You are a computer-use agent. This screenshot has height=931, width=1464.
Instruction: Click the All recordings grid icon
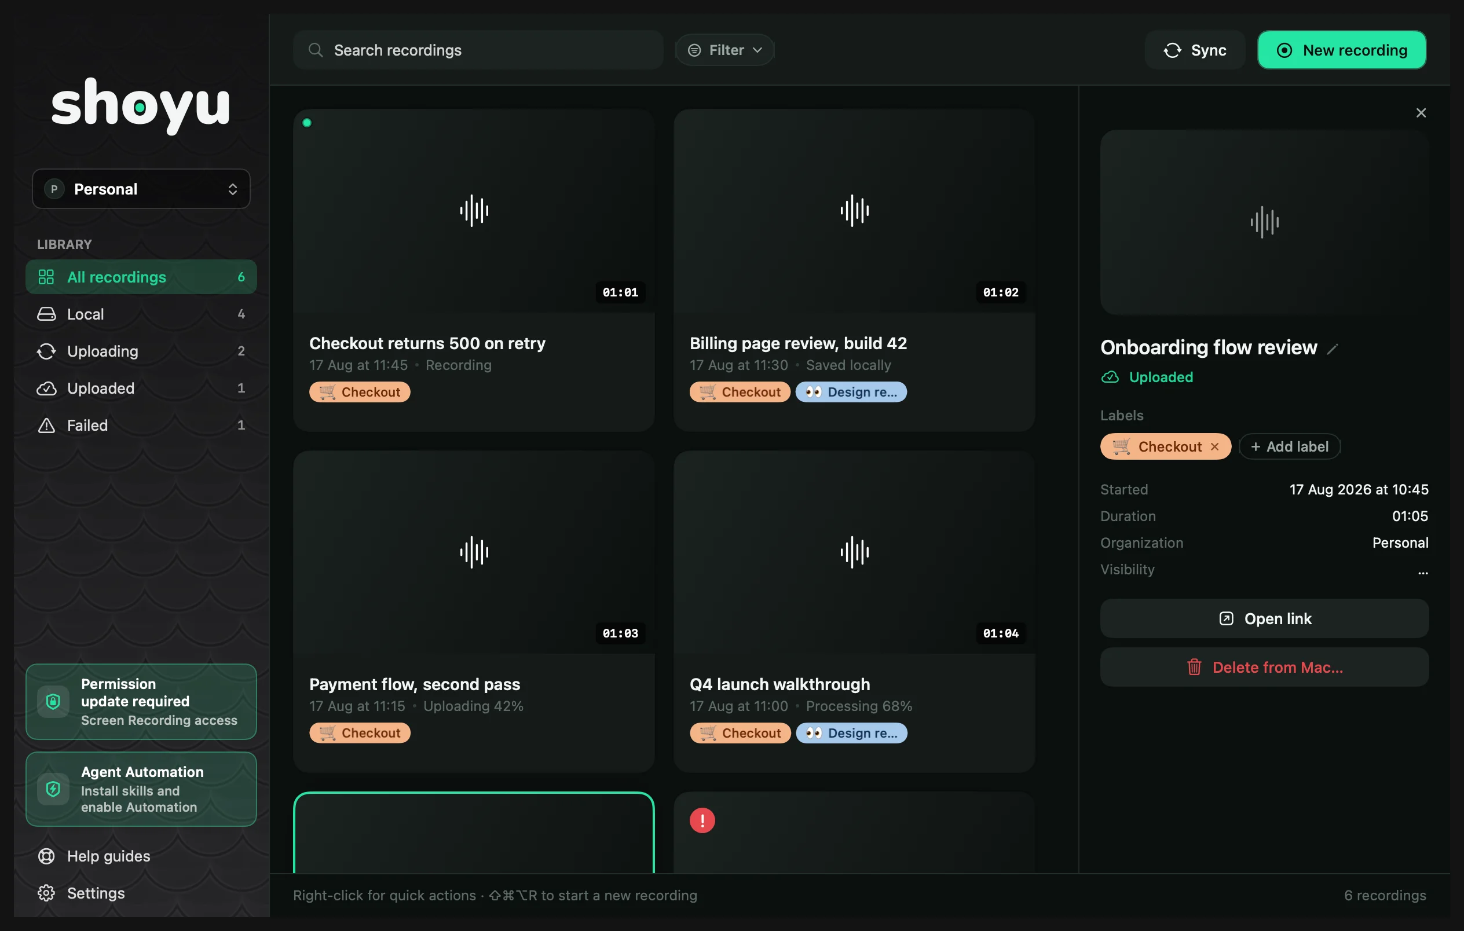(x=46, y=277)
